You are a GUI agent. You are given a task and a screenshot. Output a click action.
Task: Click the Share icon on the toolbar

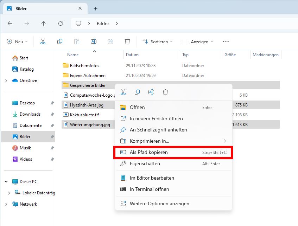click(110, 41)
